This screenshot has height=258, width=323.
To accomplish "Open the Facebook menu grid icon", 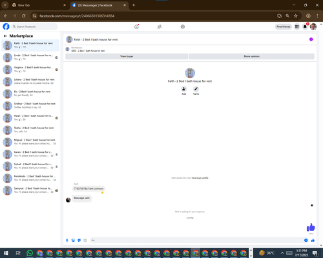I will pyautogui.click(x=297, y=26).
